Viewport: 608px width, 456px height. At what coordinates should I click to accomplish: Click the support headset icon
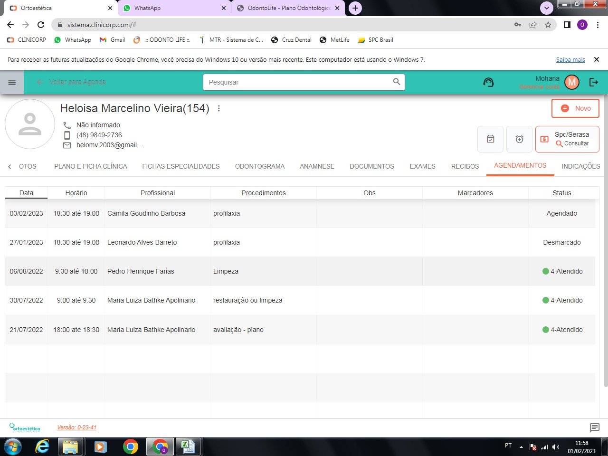tap(488, 82)
